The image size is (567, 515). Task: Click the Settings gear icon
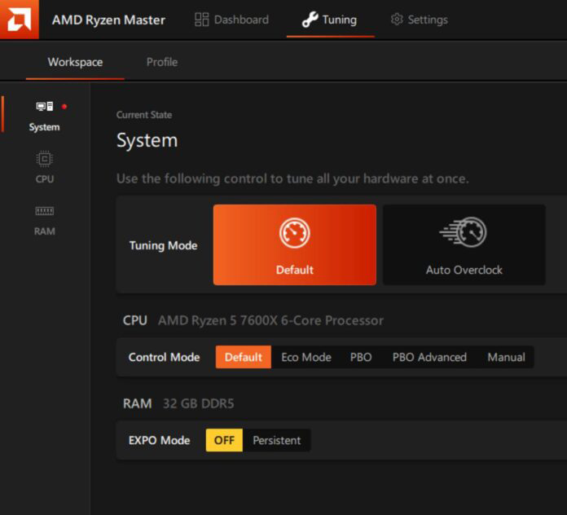(x=397, y=20)
